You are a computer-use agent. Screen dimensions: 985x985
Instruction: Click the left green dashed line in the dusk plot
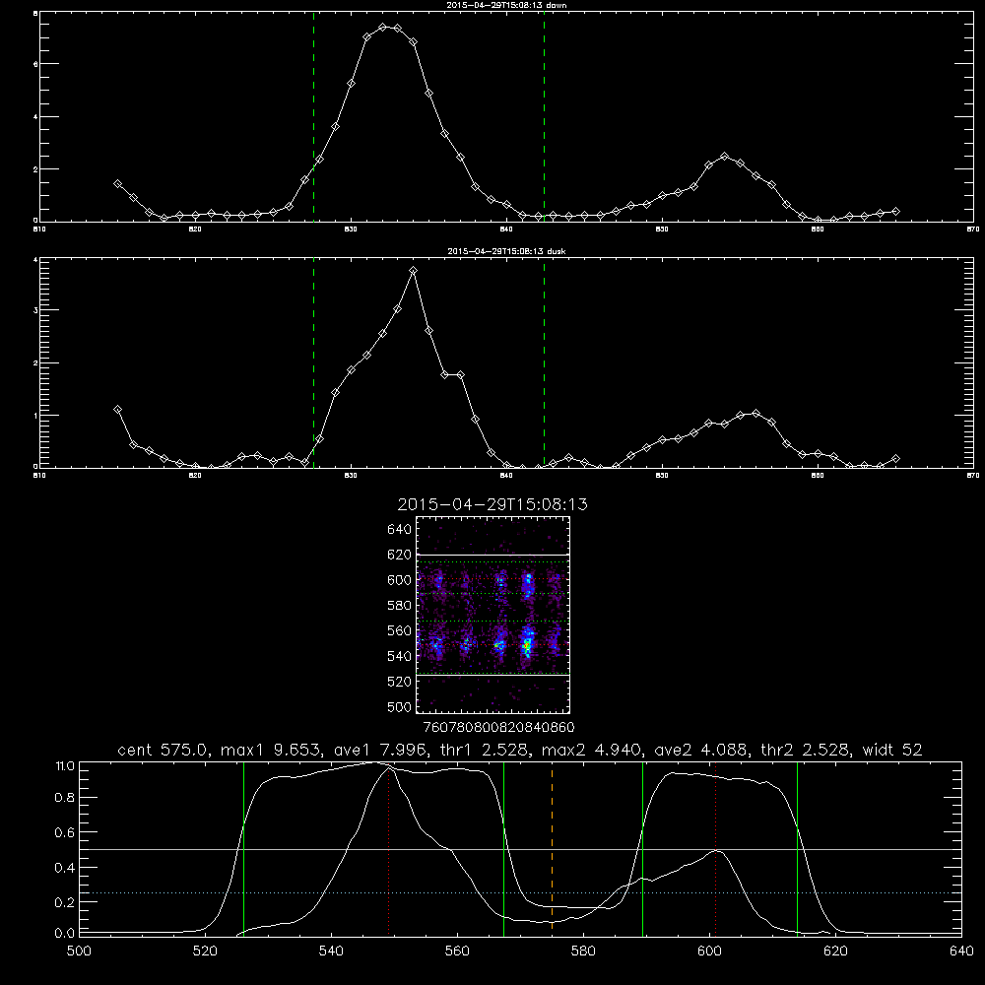(x=313, y=363)
